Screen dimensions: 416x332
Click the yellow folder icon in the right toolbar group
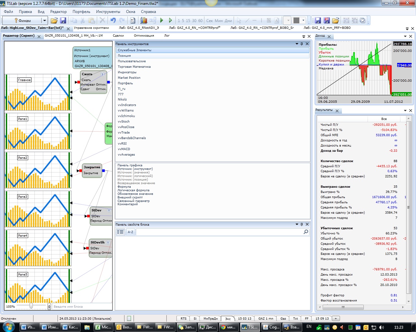(x=336, y=20)
